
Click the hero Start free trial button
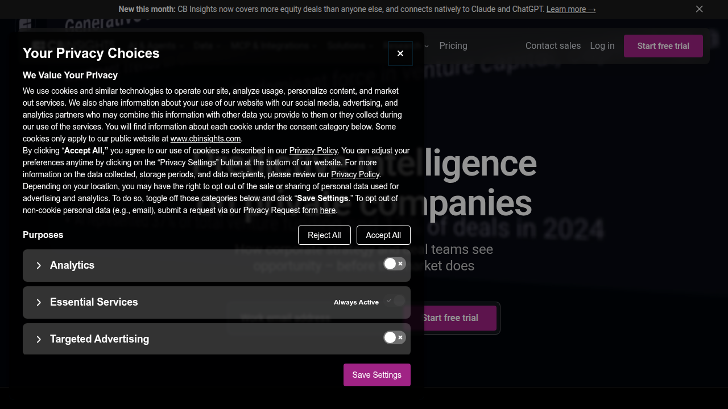[450, 318]
